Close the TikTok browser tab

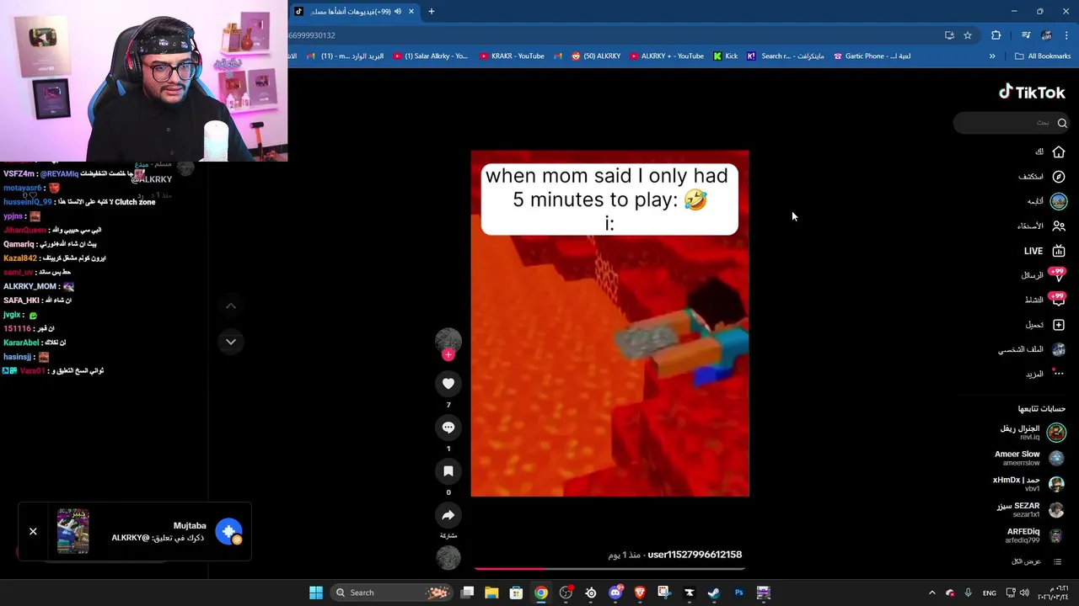411,11
